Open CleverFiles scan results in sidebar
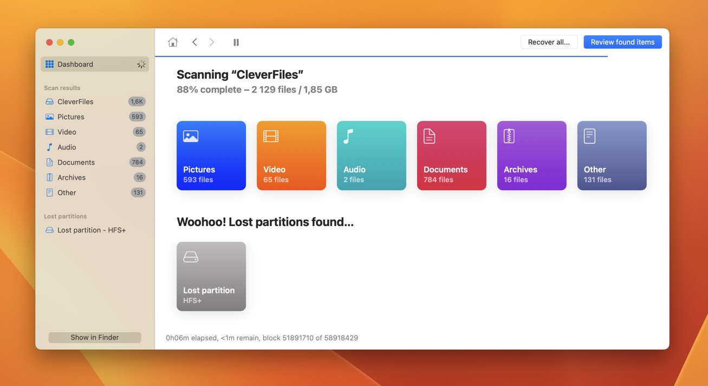 [95, 101]
